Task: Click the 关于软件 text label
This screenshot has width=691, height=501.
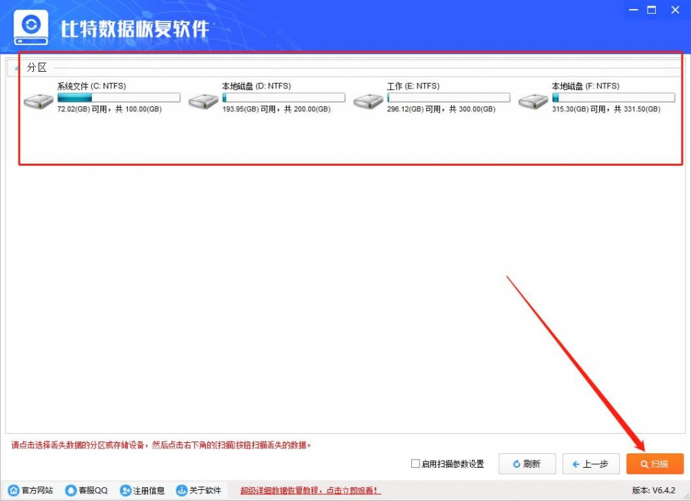Action: coord(206,491)
